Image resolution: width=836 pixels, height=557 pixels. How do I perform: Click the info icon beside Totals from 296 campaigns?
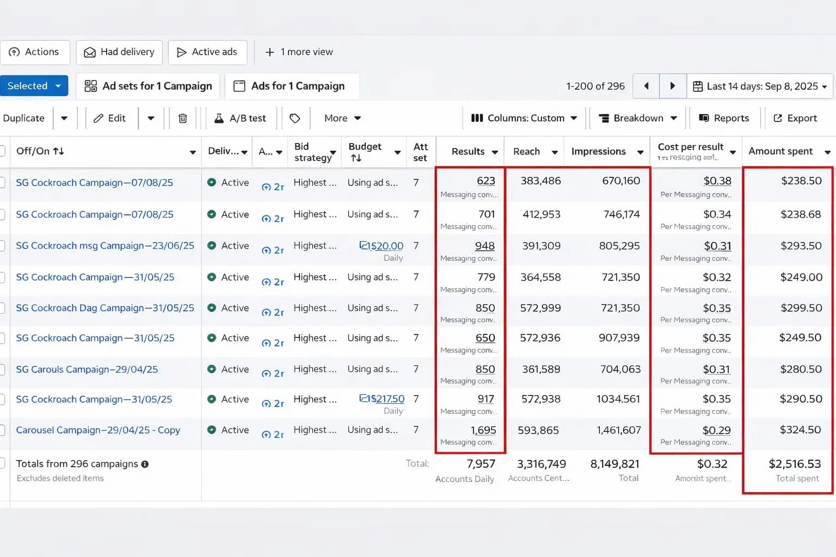click(145, 464)
